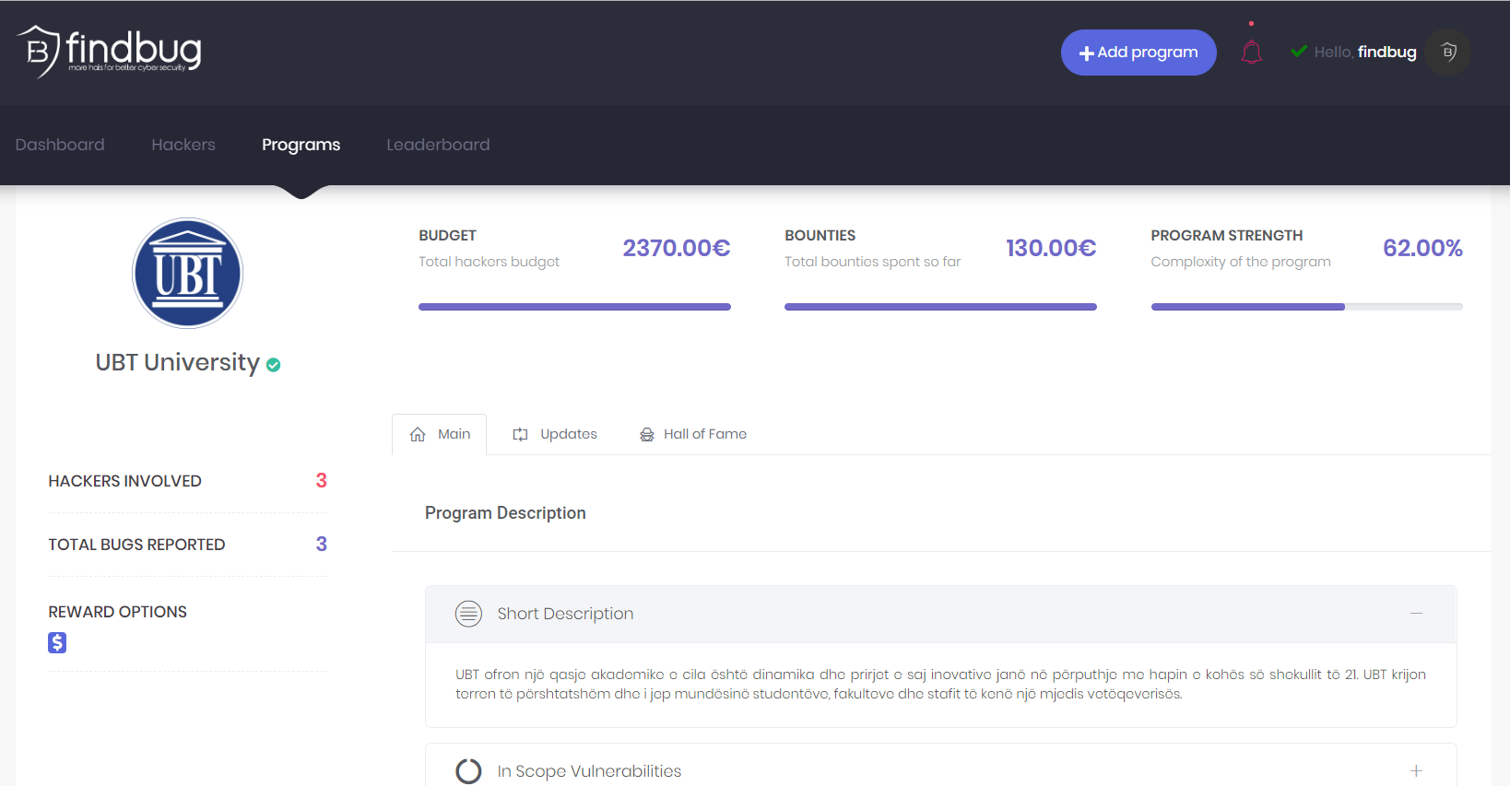The image size is (1510, 786).
Task: Click the PROGRAM STRENGTH heading
Action: (x=1227, y=236)
